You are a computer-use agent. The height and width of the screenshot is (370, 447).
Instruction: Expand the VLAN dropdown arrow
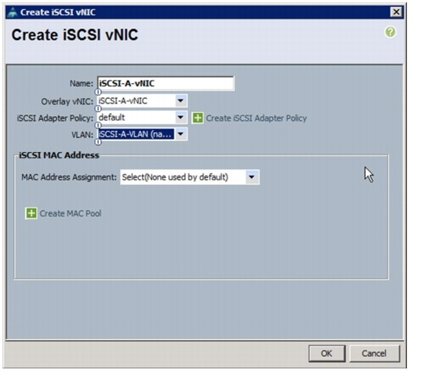click(180, 134)
